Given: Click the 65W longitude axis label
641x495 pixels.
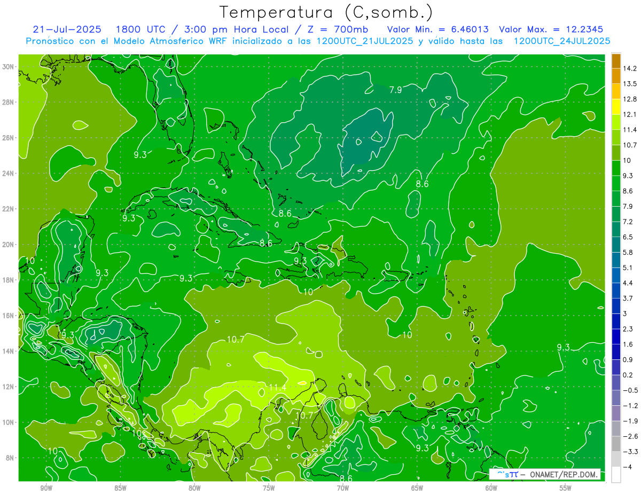Looking at the screenshot, I should [417, 488].
